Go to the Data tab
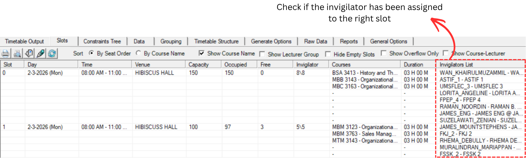This screenshot has height=158, width=526. (139, 41)
